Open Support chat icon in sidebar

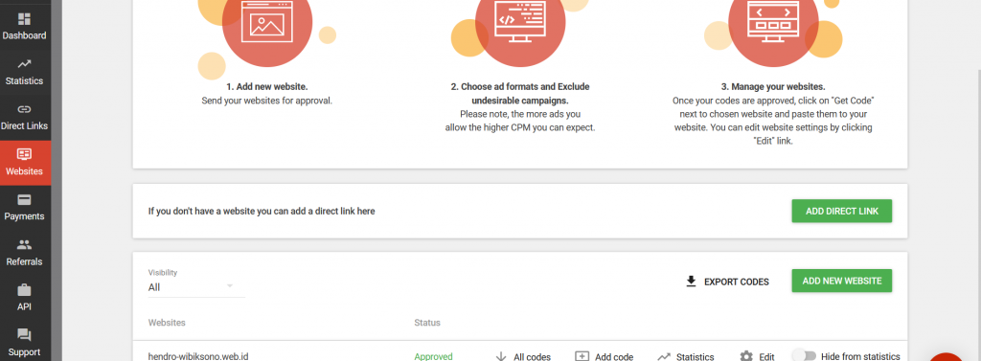(x=24, y=335)
